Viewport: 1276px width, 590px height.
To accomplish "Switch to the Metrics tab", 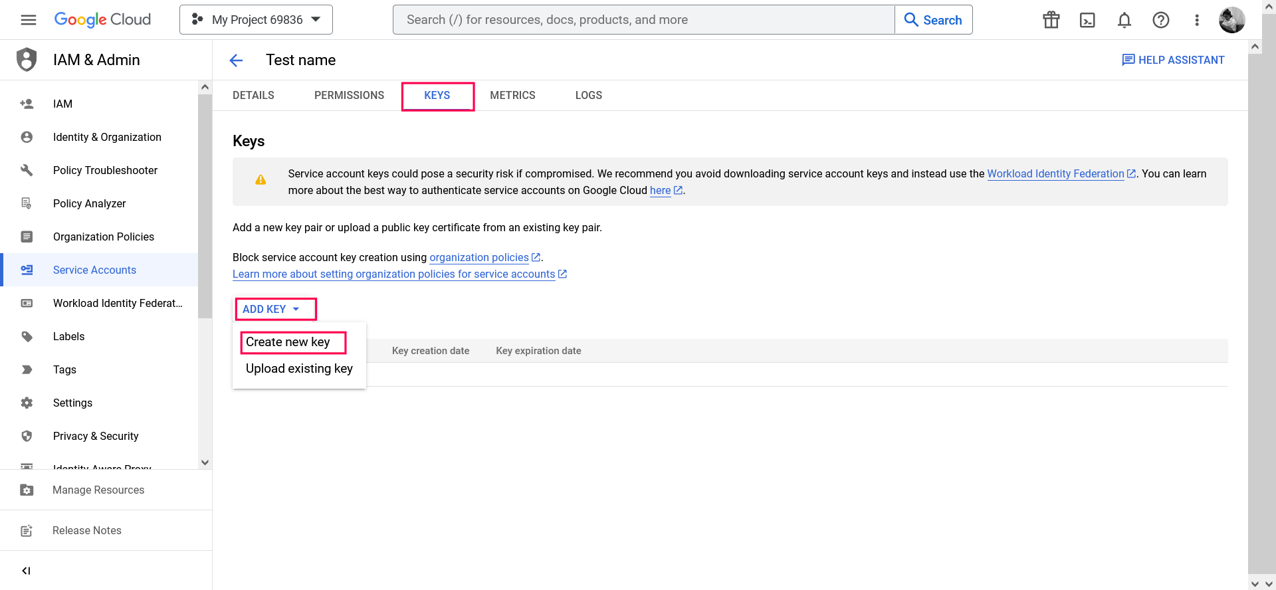I will [512, 96].
